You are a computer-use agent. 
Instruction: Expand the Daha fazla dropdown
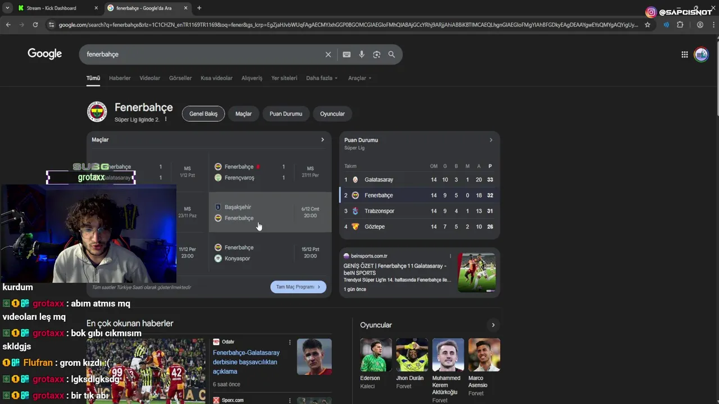322,78
